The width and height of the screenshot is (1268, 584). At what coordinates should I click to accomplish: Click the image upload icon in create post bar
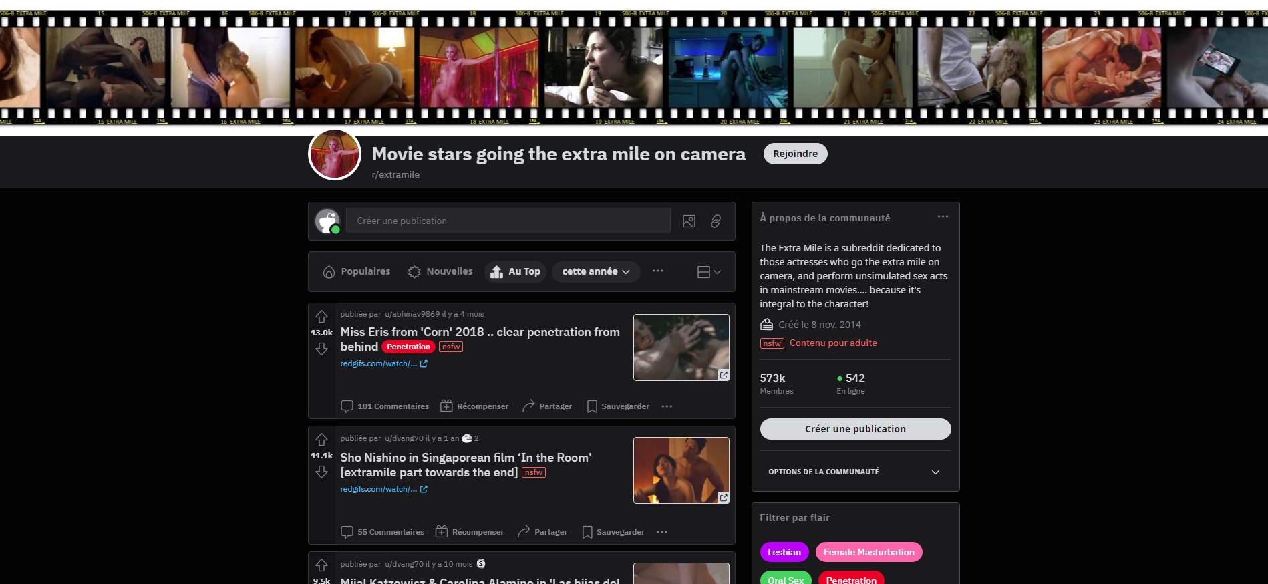point(689,221)
